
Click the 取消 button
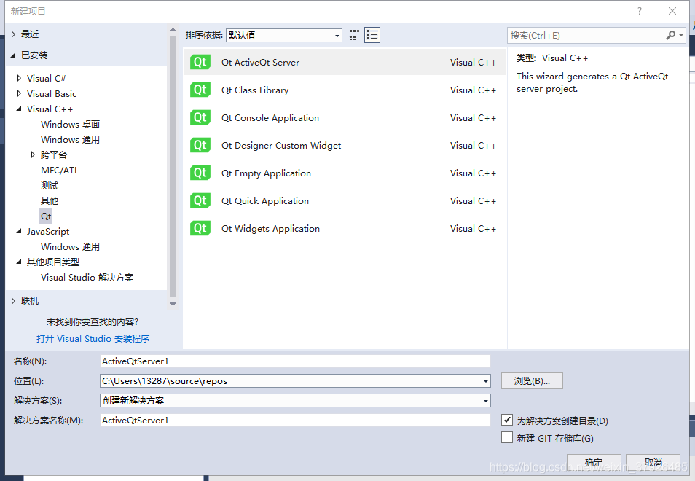653,462
